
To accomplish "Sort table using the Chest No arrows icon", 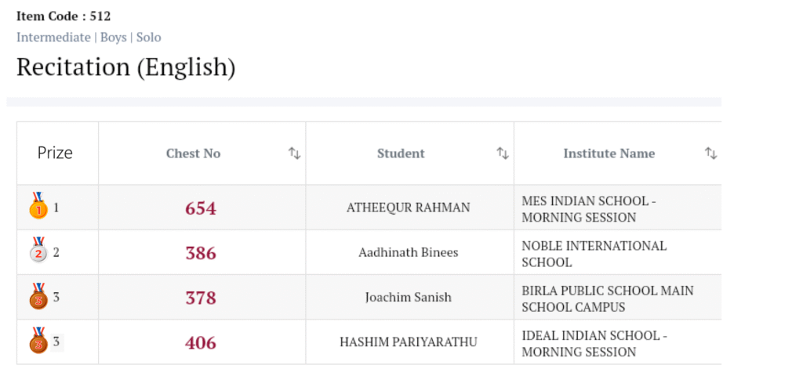I will pyautogui.click(x=294, y=154).
